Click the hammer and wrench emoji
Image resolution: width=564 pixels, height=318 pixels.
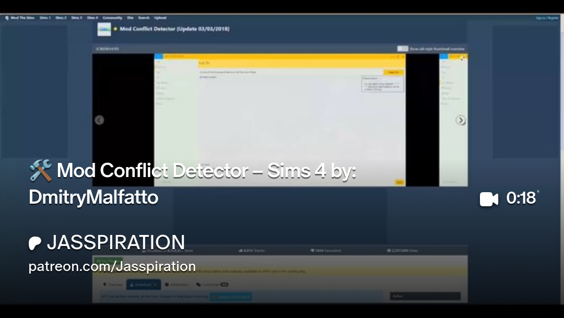[40, 171]
